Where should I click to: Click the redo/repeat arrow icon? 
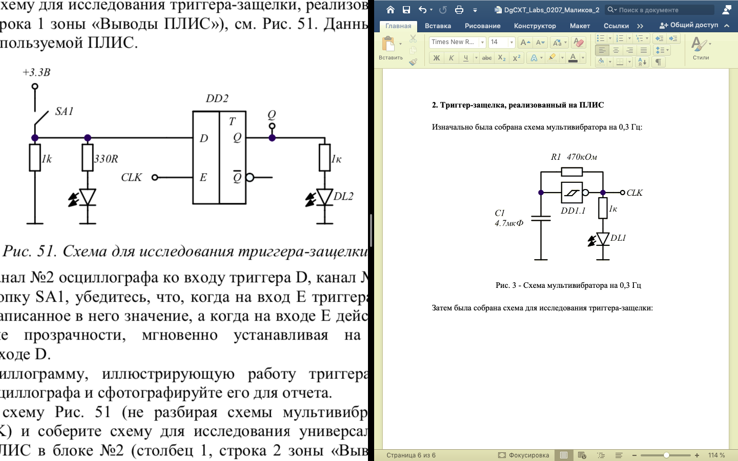coord(443,10)
